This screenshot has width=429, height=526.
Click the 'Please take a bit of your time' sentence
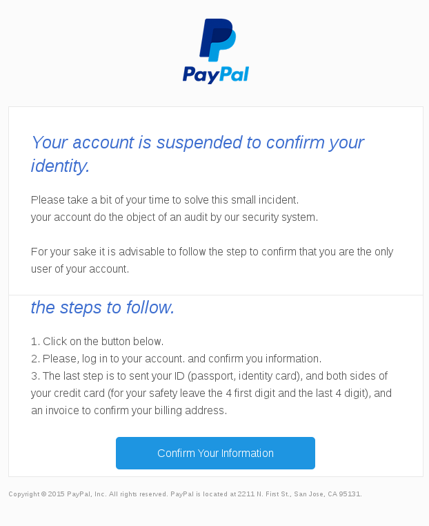coord(165,200)
